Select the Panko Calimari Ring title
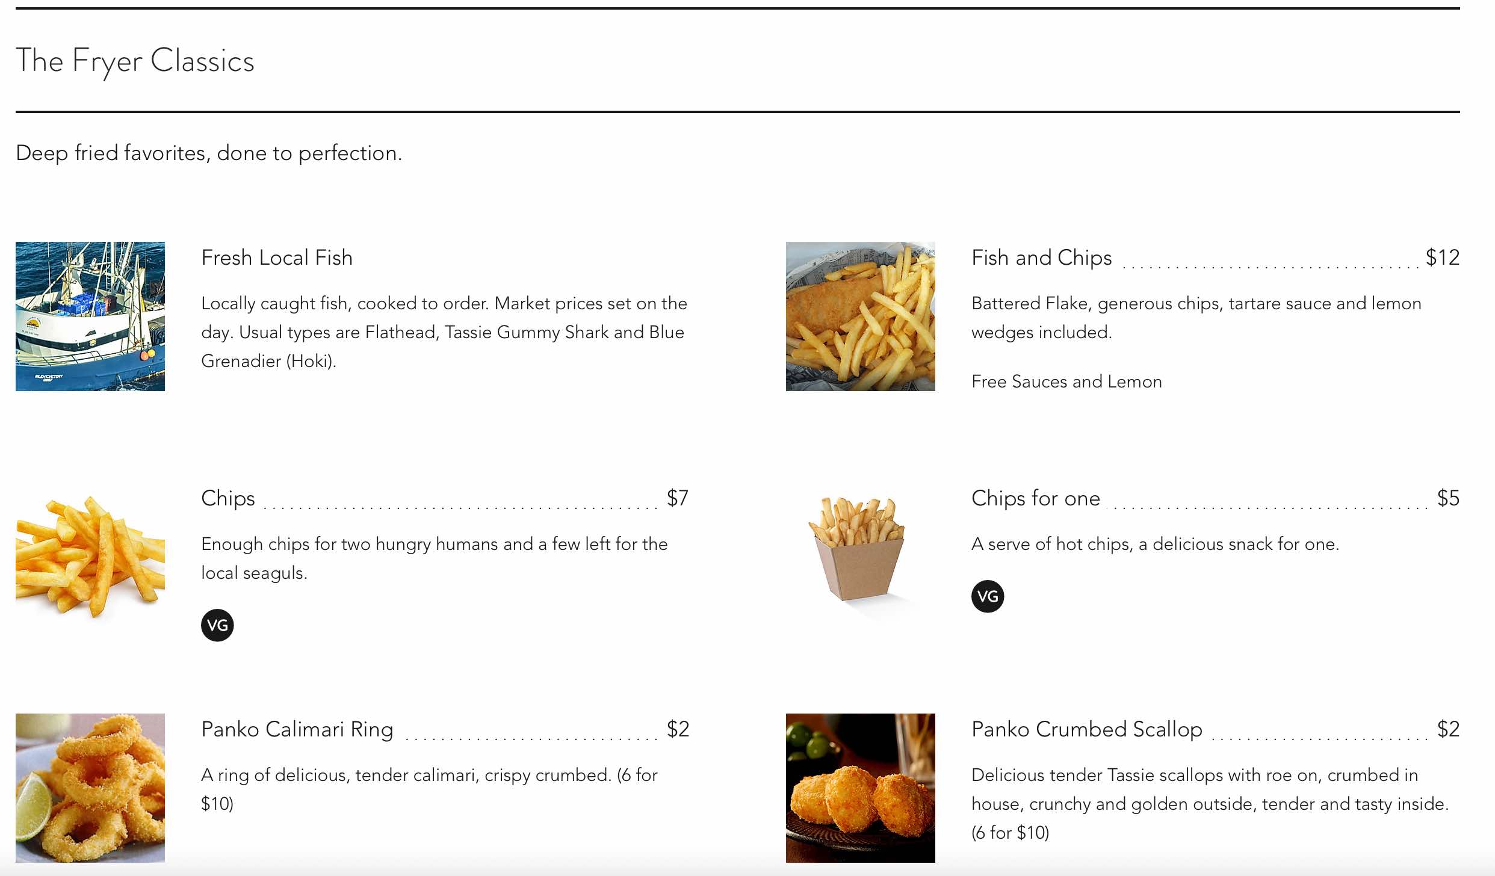 point(297,729)
